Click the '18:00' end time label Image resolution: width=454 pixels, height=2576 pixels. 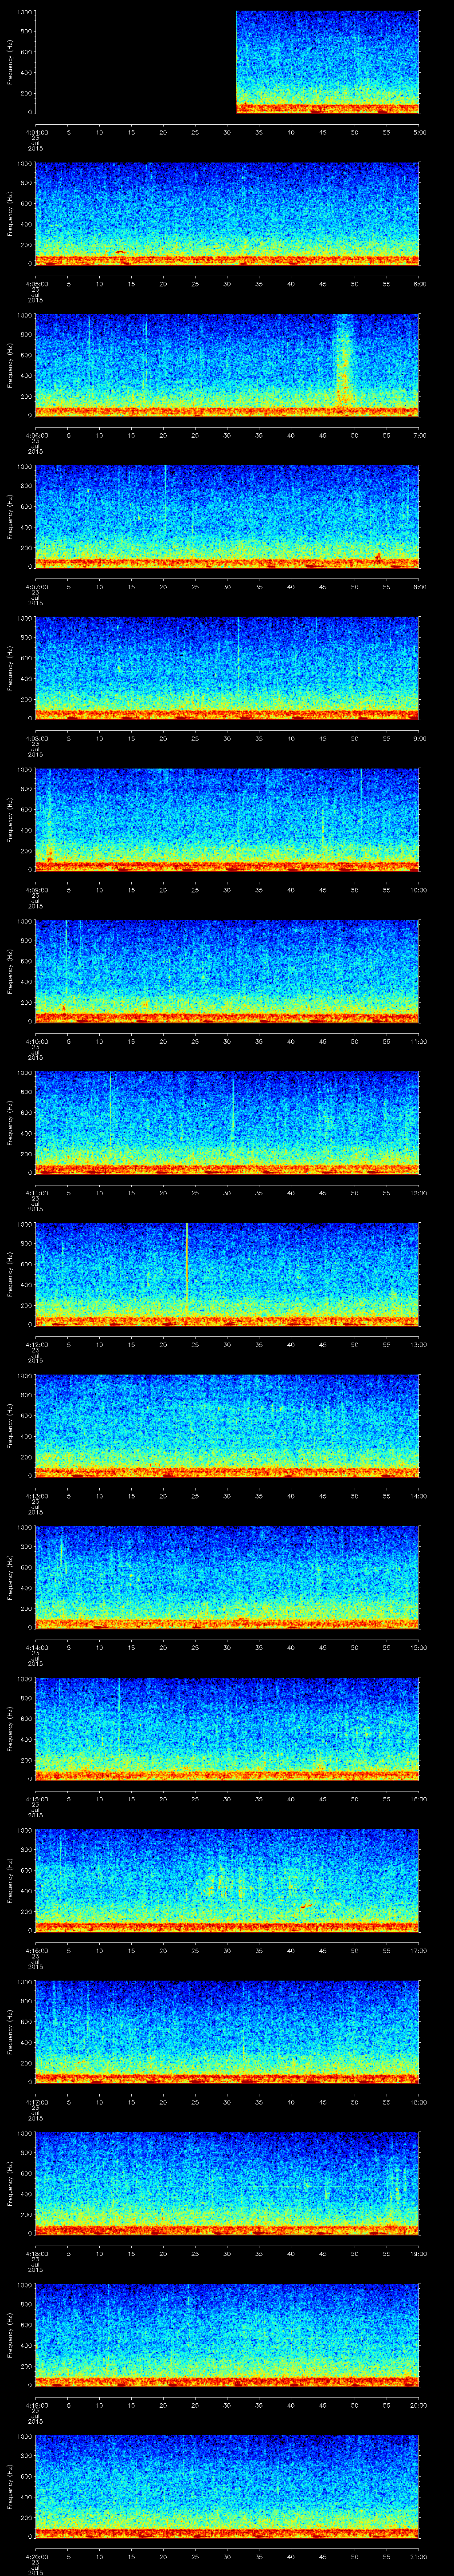(418, 2102)
